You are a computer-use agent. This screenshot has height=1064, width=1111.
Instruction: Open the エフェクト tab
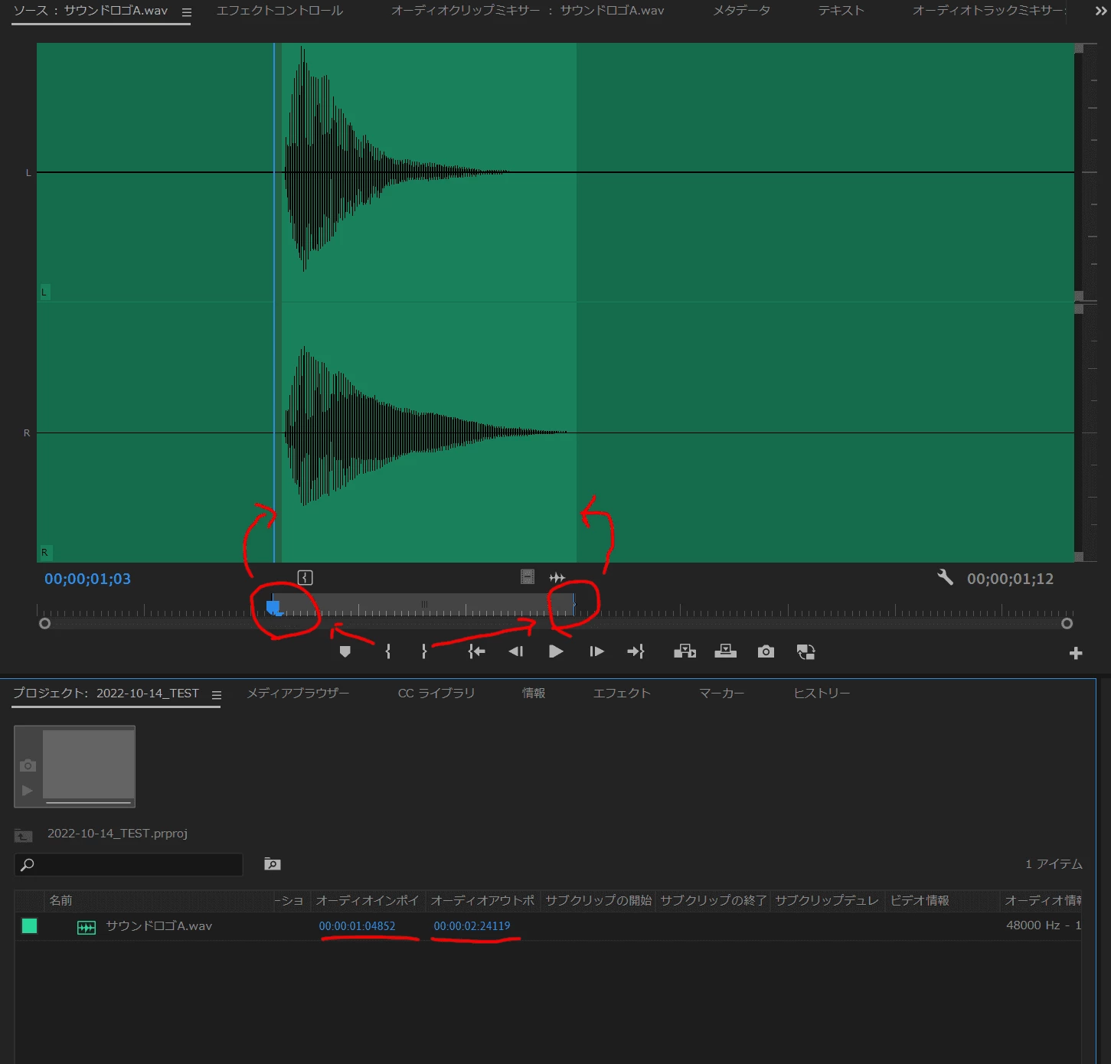click(x=622, y=693)
